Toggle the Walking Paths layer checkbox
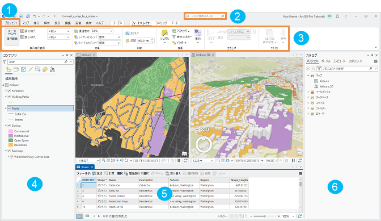The width and height of the screenshot is (381, 221). pos(9,97)
